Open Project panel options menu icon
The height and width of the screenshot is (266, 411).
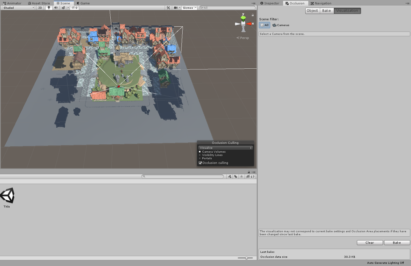[253, 172]
